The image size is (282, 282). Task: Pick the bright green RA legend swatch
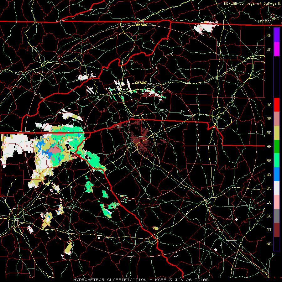point(277,160)
